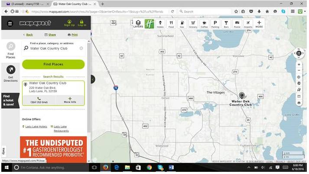Click the Firefox home icon
The width and height of the screenshot is (309, 174).
pyautogui.click(x=267, y=12)
